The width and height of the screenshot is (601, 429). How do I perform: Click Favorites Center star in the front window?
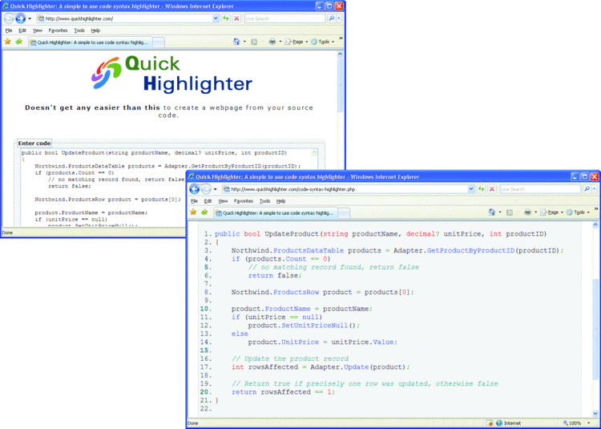click(x=193, y=212)
